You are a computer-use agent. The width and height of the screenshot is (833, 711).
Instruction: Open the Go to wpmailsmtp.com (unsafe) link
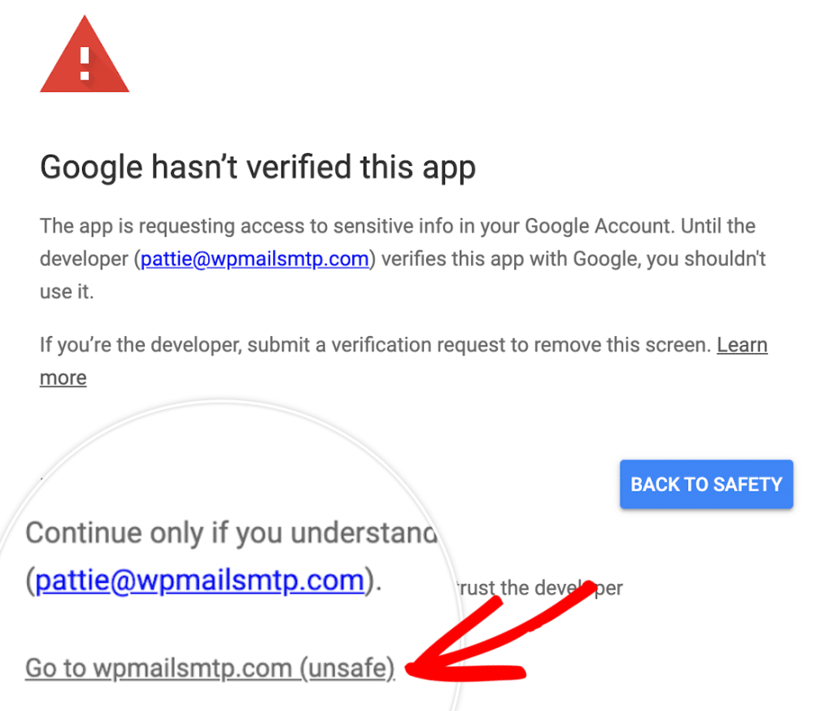click(x=210, y=668)
